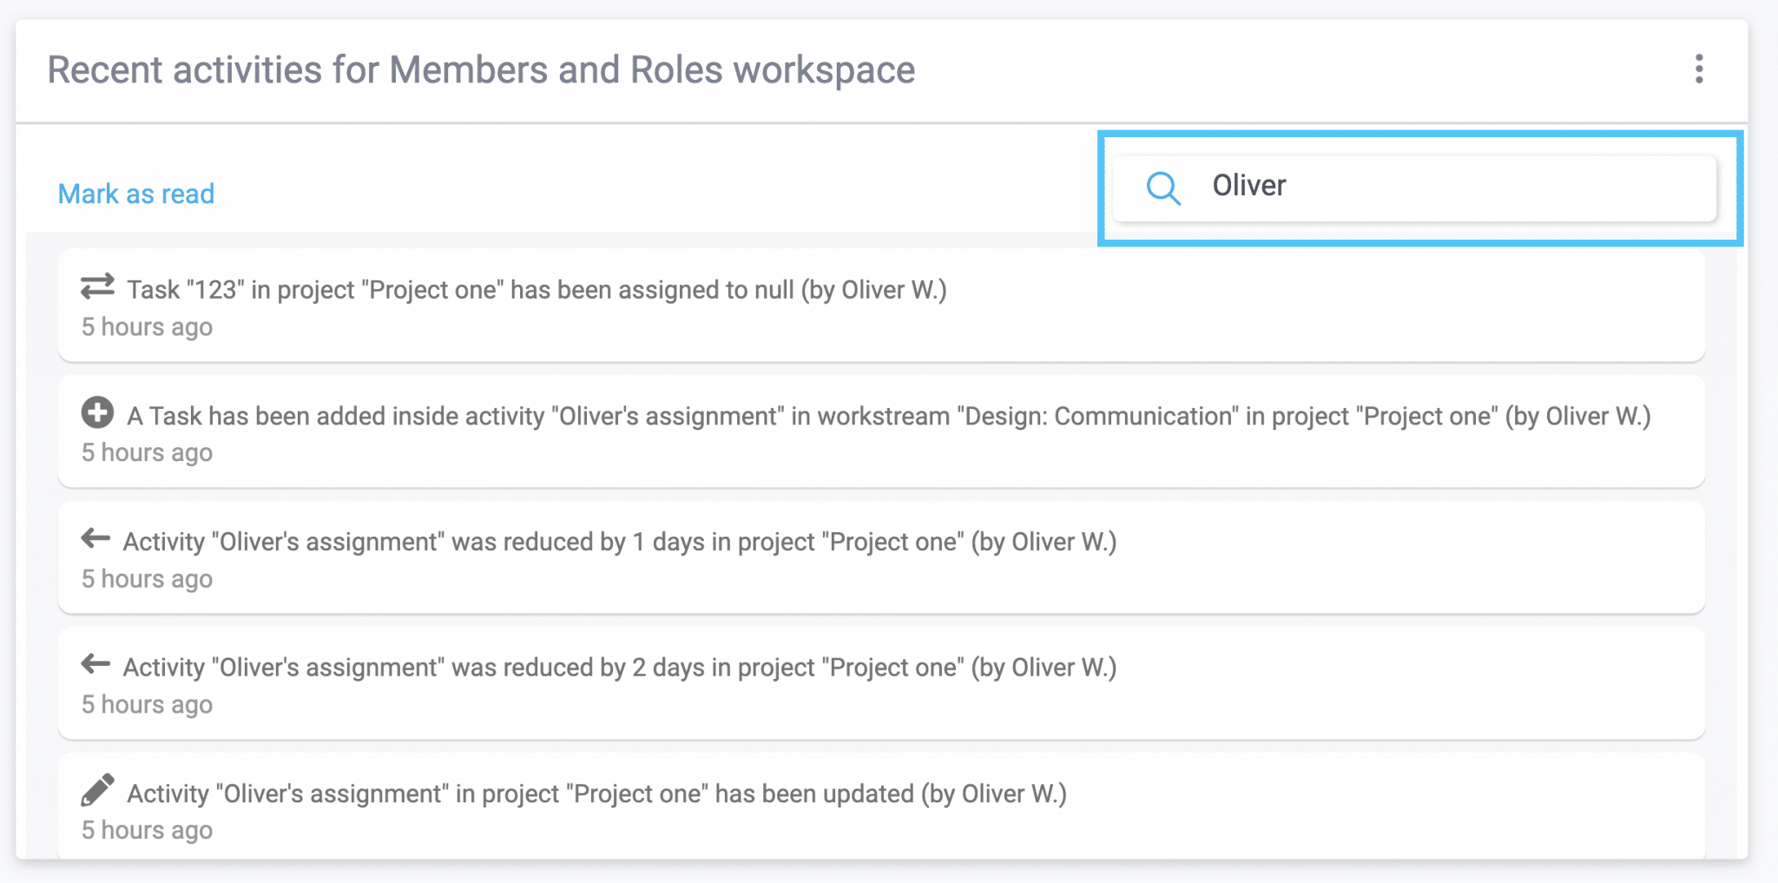Click the plus circle task-added icon

pos(97,412)
